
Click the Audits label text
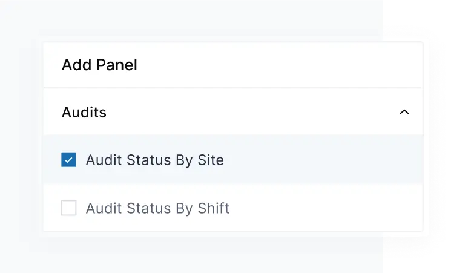point(84,113)
